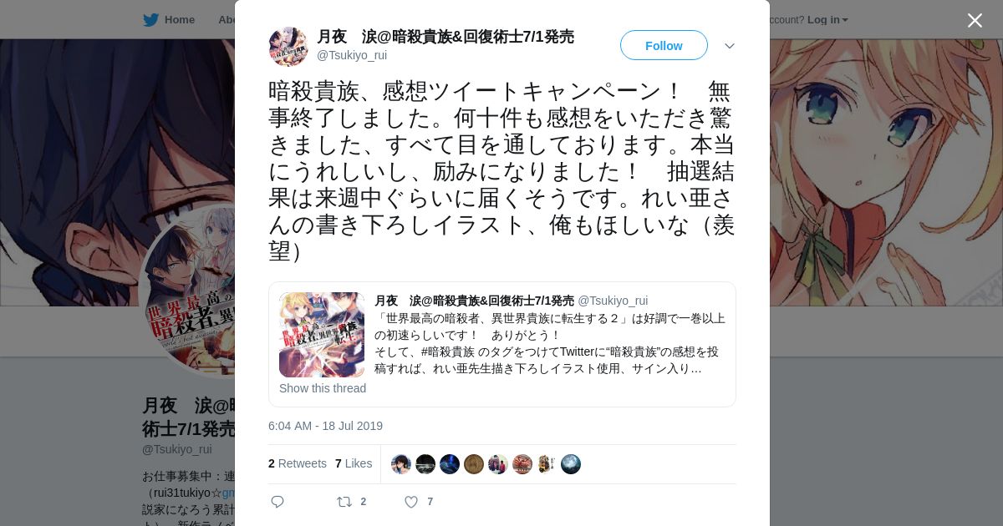Open the Log in dropdown
Viewport: 1003px width, 526px height.
827,19
